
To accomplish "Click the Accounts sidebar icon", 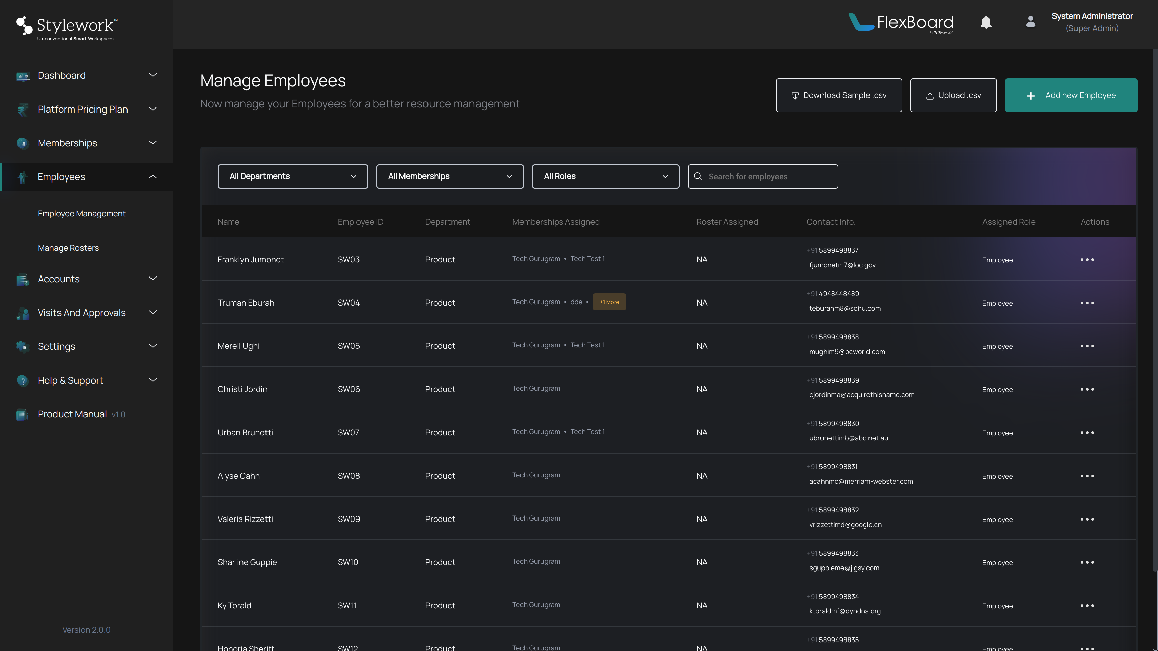I will coord(22,280).
